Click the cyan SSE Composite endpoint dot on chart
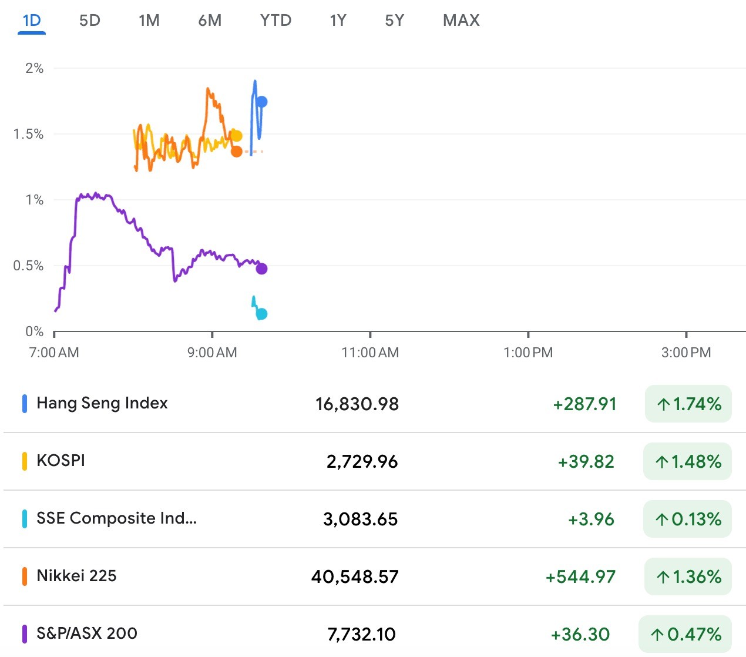Viewport: 746px width, 657px height. coord(261,314)
